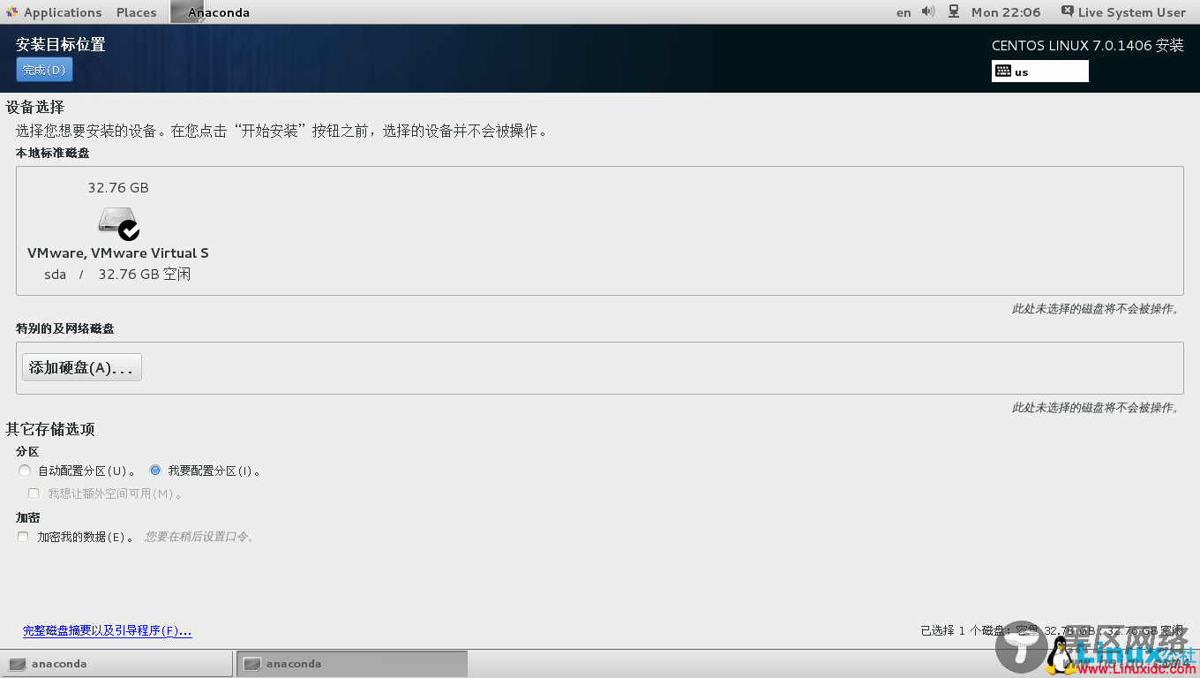Select 我要配置分区(I) manual partitioning radio
Viewport: 1200px width, 678px height.
coord(155,471)
